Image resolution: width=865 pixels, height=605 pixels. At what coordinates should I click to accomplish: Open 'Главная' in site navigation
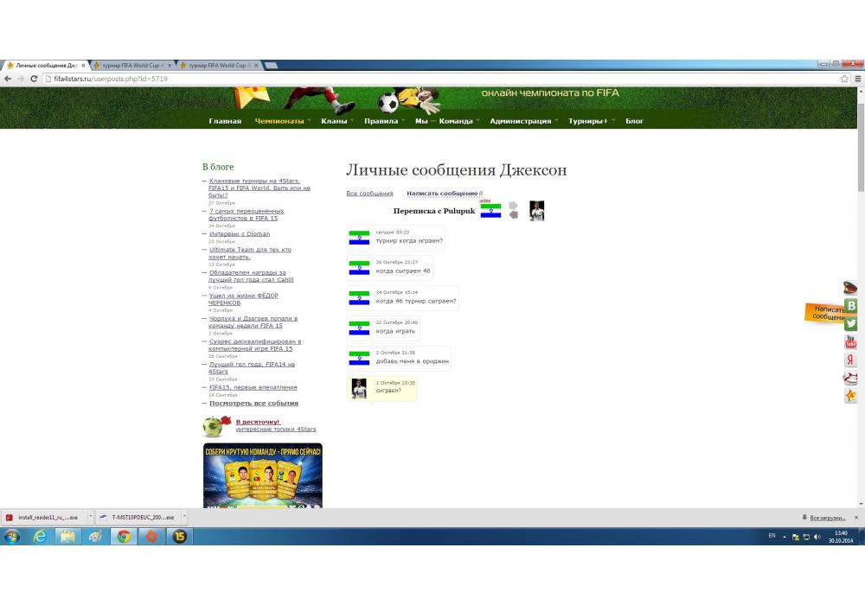tap(225, 121)
